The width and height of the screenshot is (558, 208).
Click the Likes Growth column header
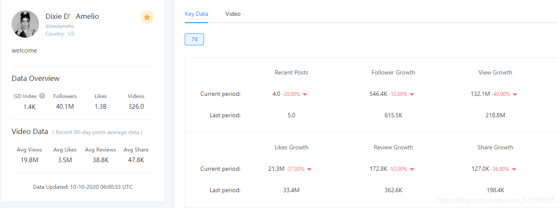(291, 147)
